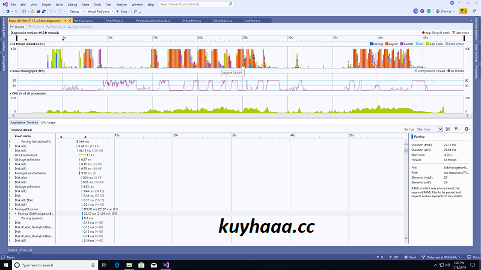Click the Visual Studio logo icon
The image size is (481, 270).
coord(5,4)
